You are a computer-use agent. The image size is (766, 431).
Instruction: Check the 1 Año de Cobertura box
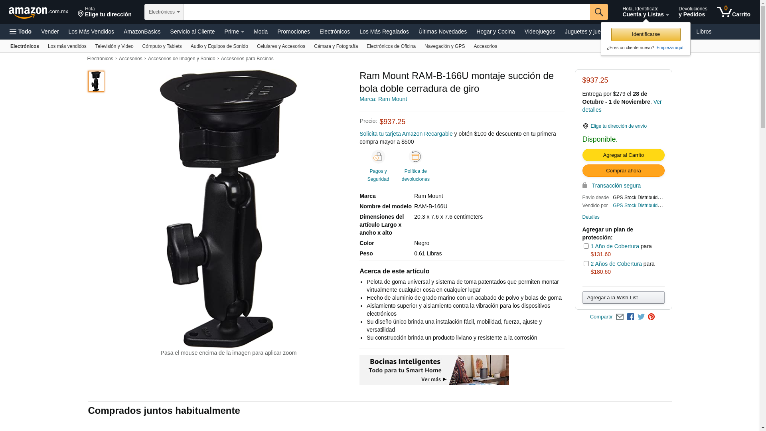pyautogui.click(x=586, y=246)
